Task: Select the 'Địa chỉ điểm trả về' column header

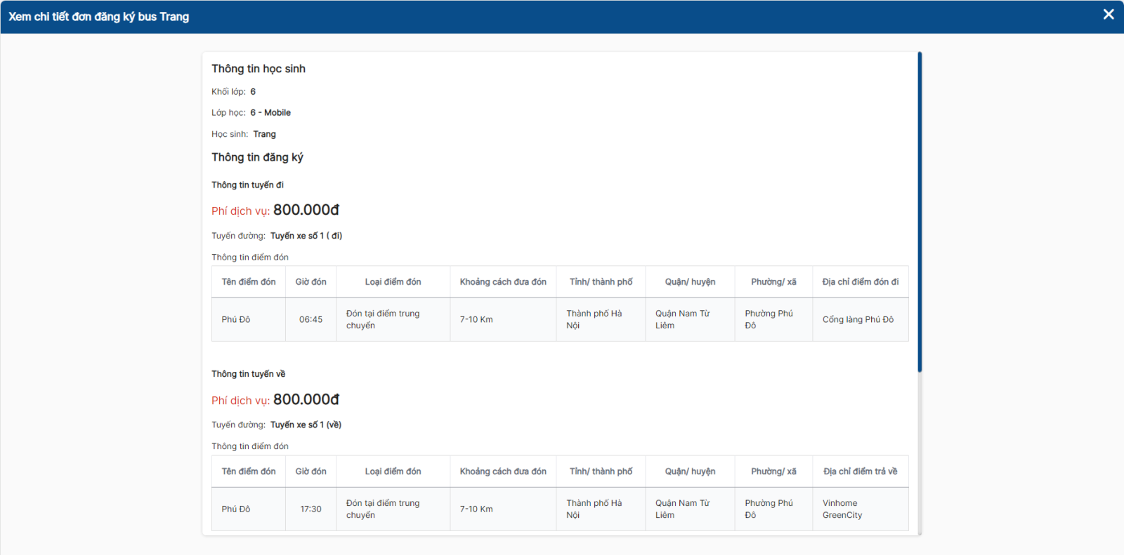Action: 860,472
